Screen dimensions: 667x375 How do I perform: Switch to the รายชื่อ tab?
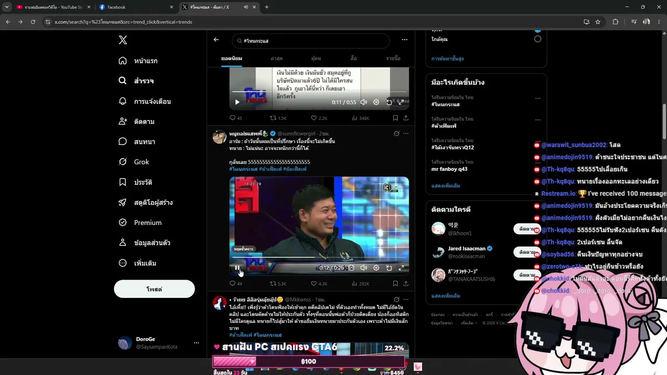point(393,58)
